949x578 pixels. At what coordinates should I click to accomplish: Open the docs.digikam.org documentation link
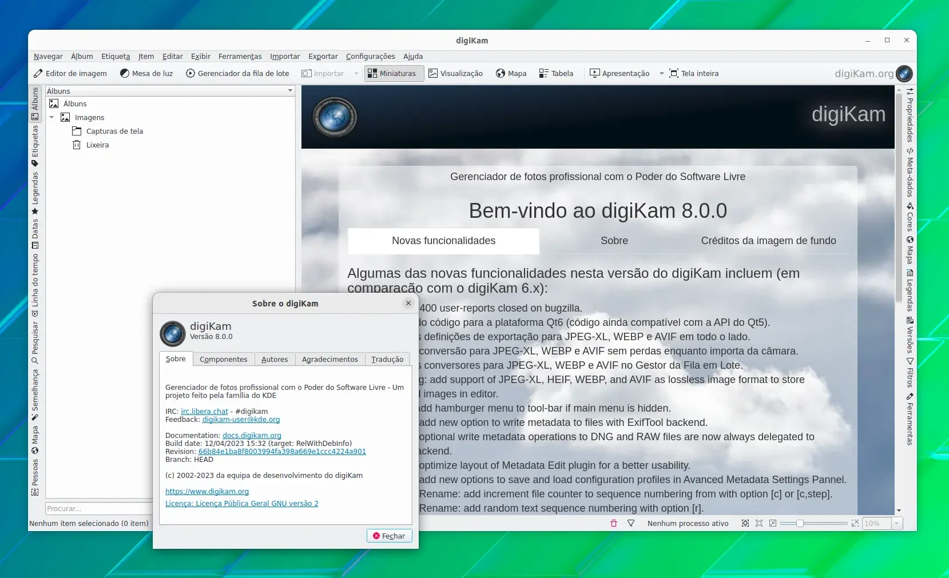click(252, 435)
